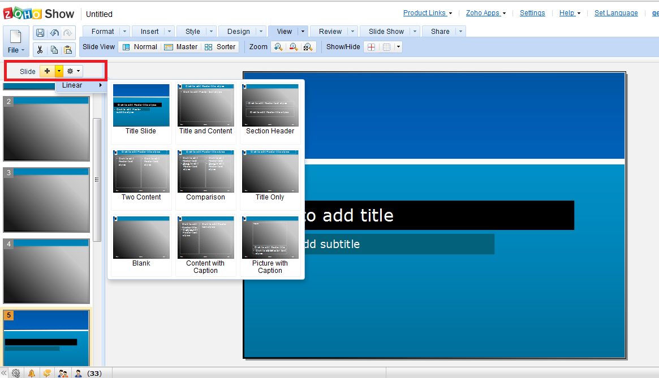The image size is (659, 378).
Task: Switch to Normal slide view
Action: [140, 47]
